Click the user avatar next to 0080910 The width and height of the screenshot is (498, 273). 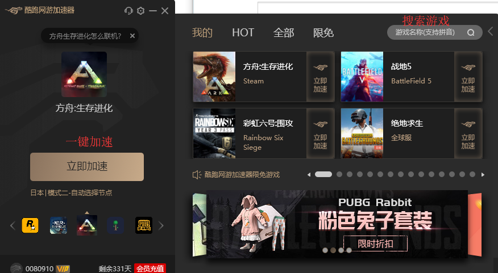[x=16, y=268]
